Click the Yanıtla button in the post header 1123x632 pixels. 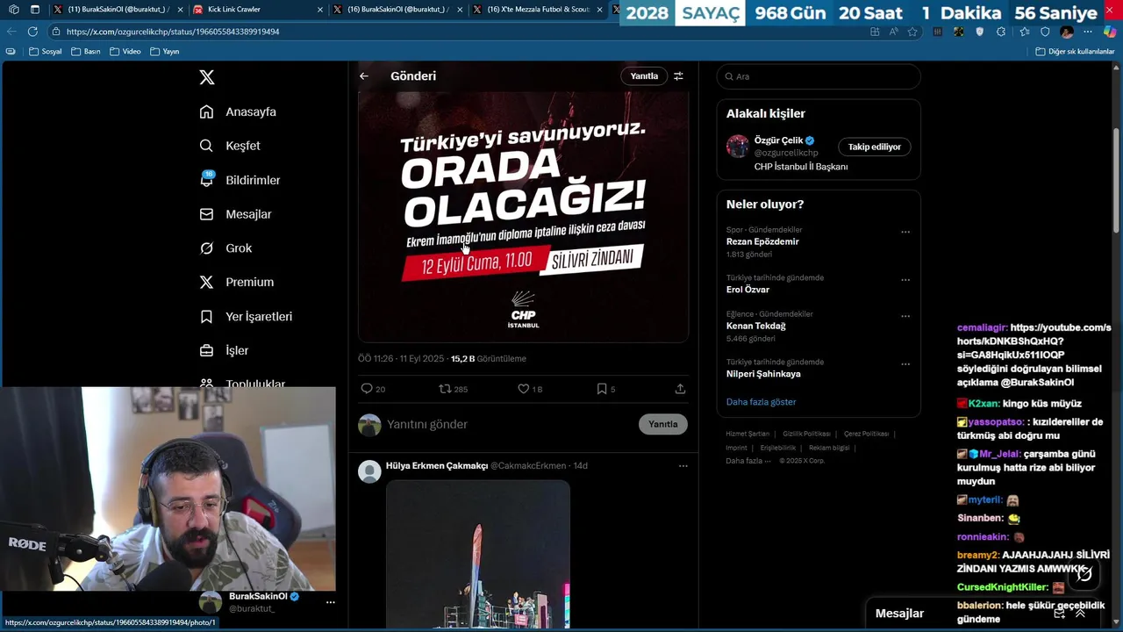point(644,76)
